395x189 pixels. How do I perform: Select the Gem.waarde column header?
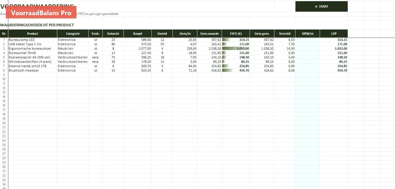(210, 34)
